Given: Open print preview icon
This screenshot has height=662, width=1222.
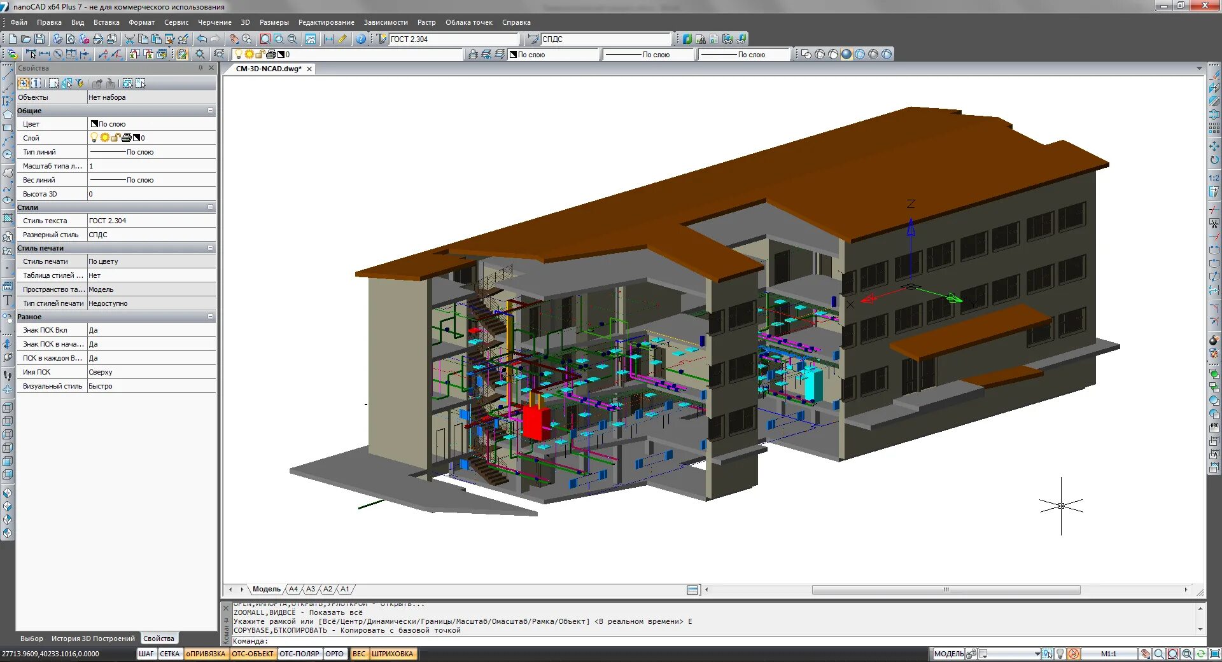Looking at the screenshot, I should 71,39.
